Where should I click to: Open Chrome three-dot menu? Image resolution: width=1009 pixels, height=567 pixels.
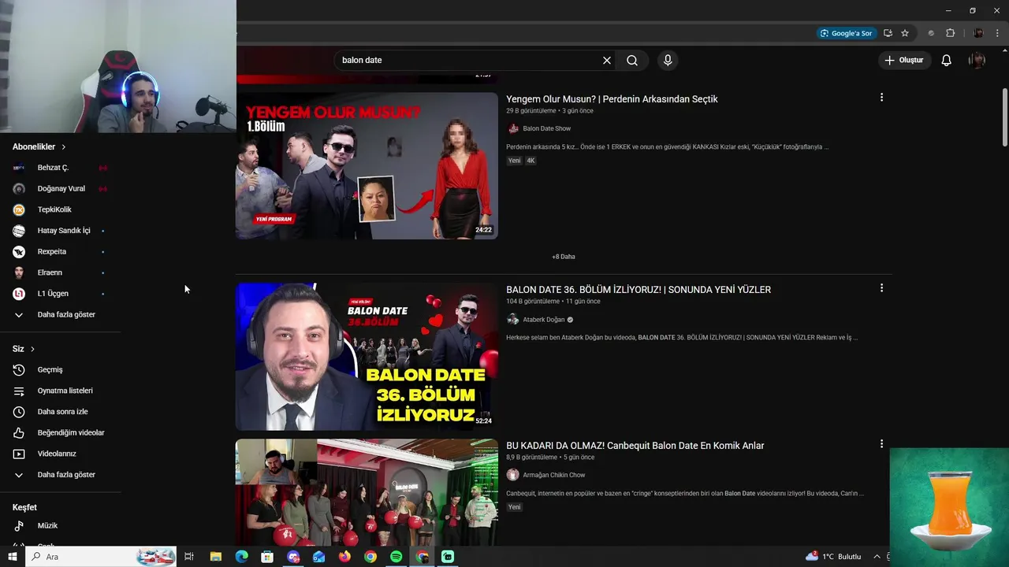(997, 33)
